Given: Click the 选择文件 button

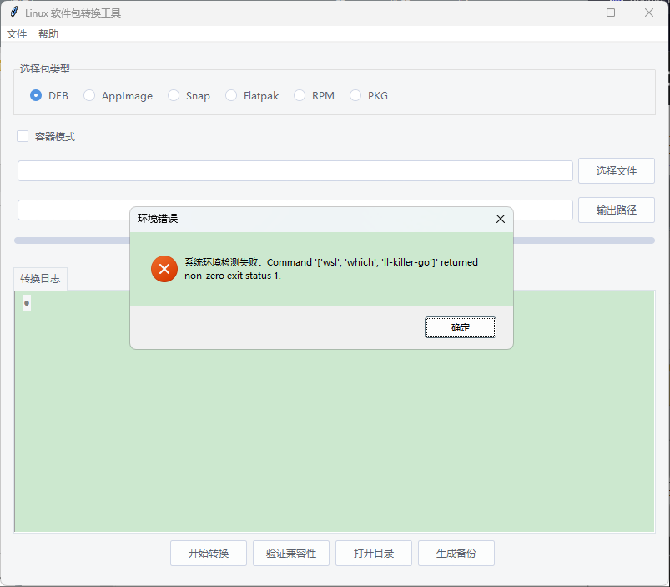Looking at the screenshot, I should (x=616, y=170).
